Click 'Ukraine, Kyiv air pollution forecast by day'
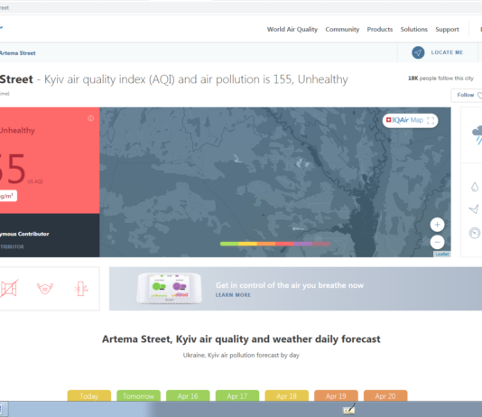The image size is (482, 417). 241,356
